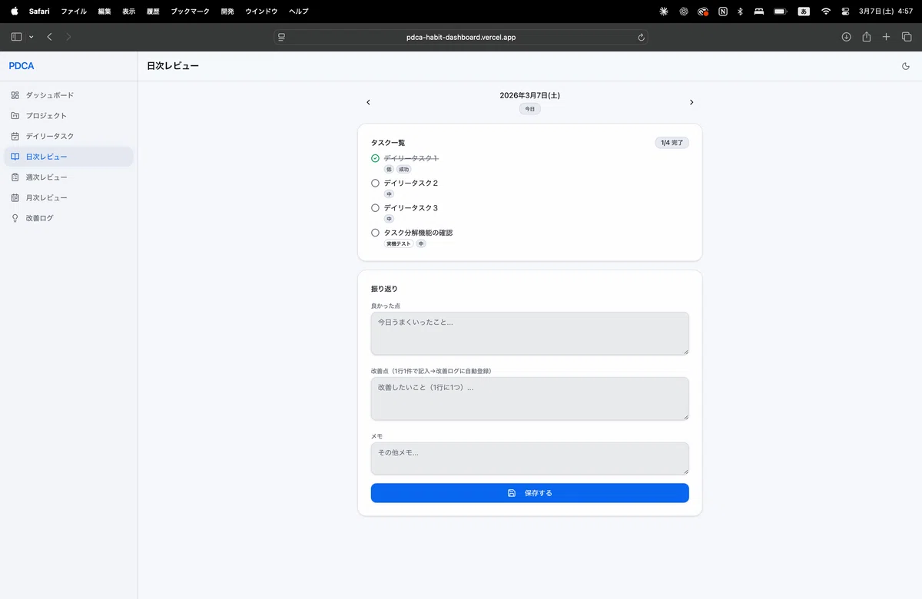Open プロジェクト from the sidebar
This screenshot has height=599, width=922.
pos(68,116)
